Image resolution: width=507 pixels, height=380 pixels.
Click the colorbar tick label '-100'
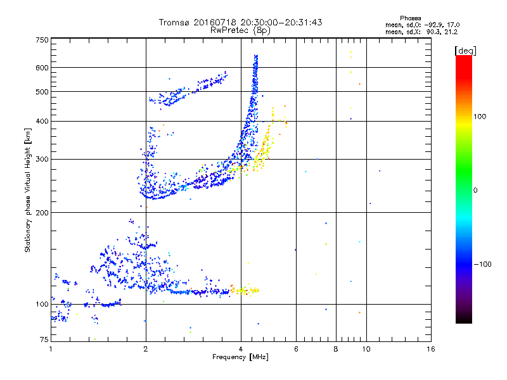[482, 264]
